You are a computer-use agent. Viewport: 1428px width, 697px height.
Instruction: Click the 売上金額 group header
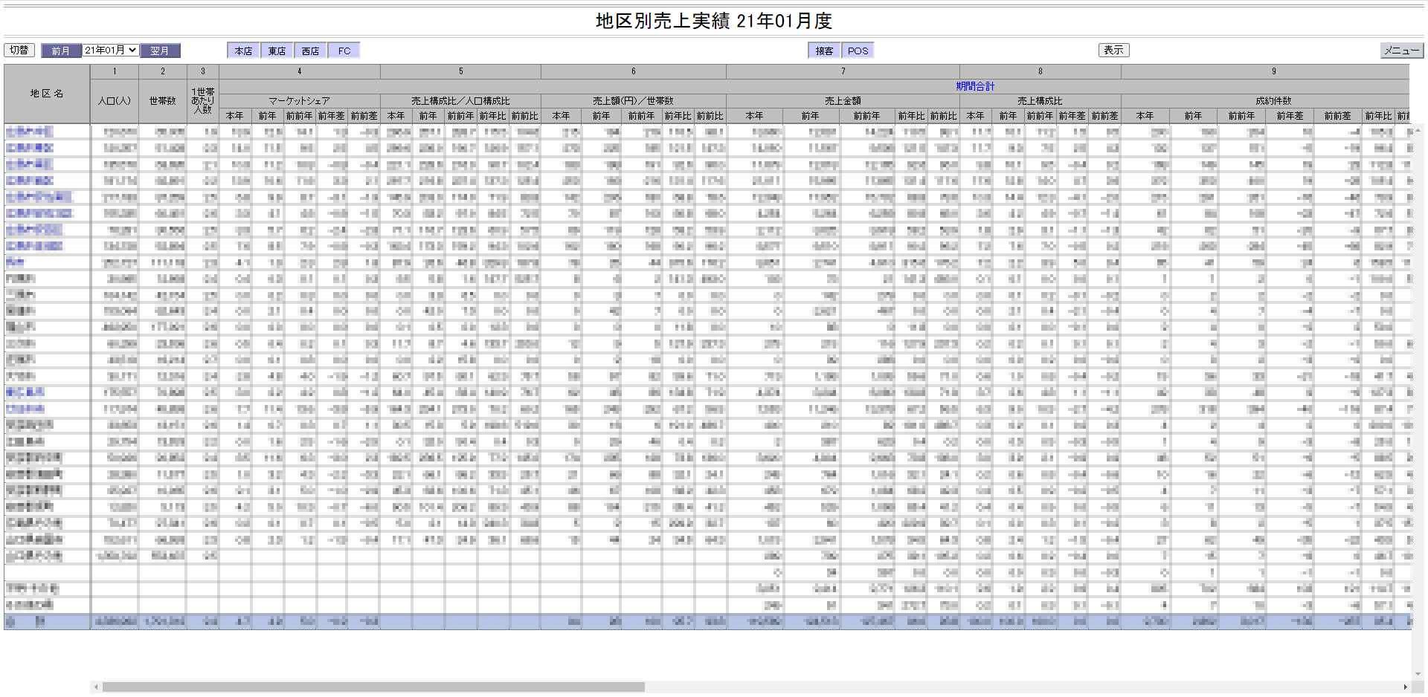point(843,101)
